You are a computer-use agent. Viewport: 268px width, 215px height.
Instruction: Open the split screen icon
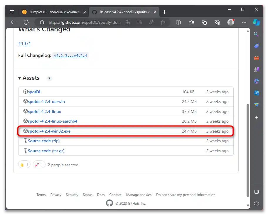(178, 22)
